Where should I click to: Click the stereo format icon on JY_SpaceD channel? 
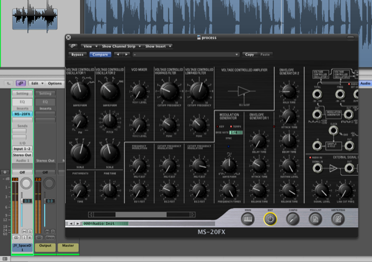click(16, 237)
